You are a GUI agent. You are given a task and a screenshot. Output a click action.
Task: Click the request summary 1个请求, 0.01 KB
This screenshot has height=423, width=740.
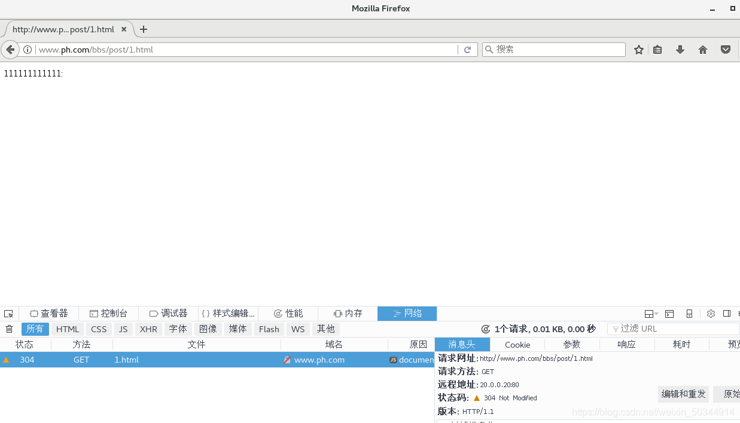[545, 329]
